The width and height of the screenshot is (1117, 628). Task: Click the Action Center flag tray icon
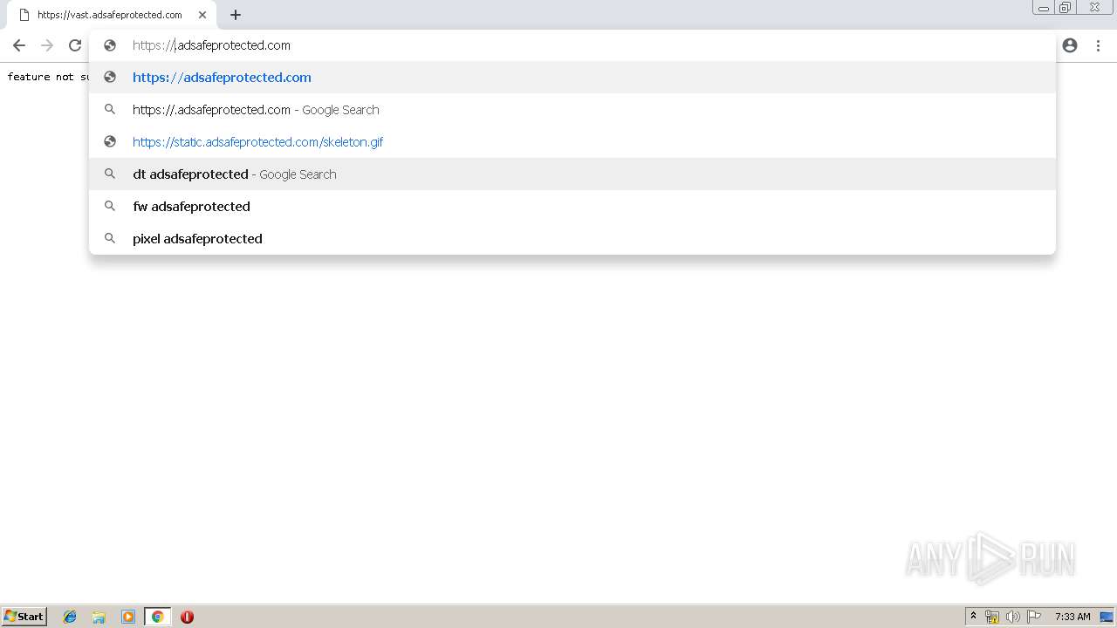(x=1034, y=617)
